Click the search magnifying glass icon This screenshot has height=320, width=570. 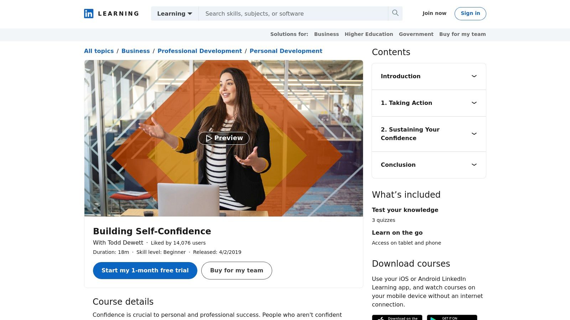395,13
